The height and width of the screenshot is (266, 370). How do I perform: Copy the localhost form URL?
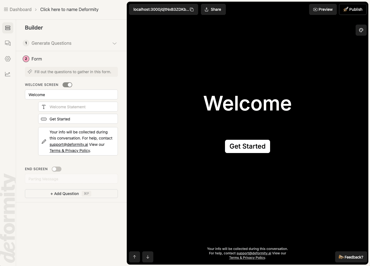[x=192, y=9]
